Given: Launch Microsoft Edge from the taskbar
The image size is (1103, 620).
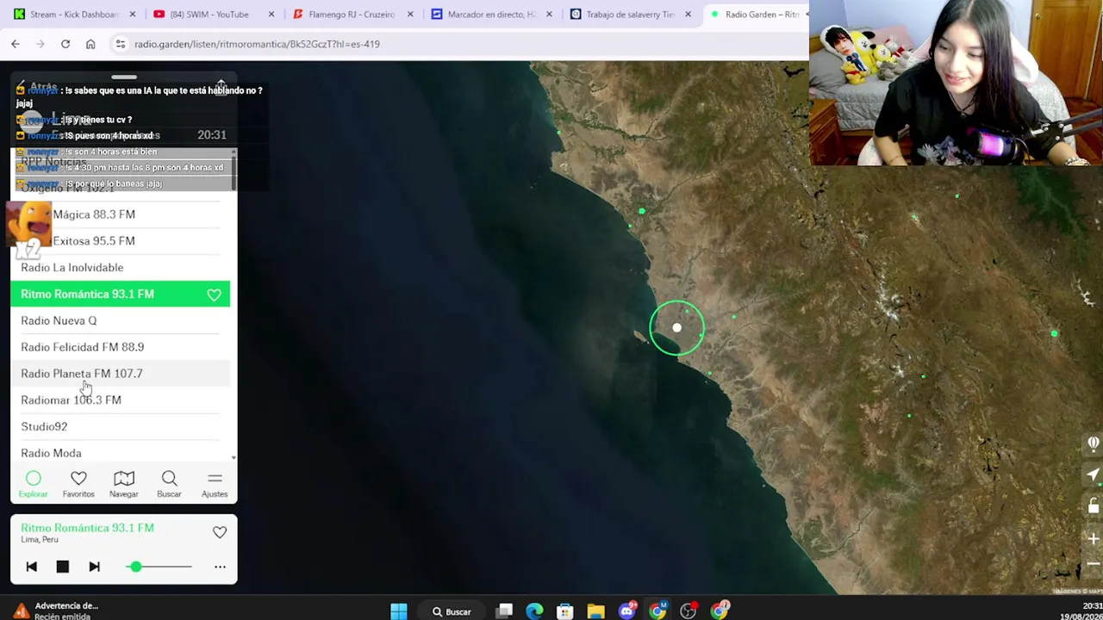Looking at the screenshot, I should point(534,611).
